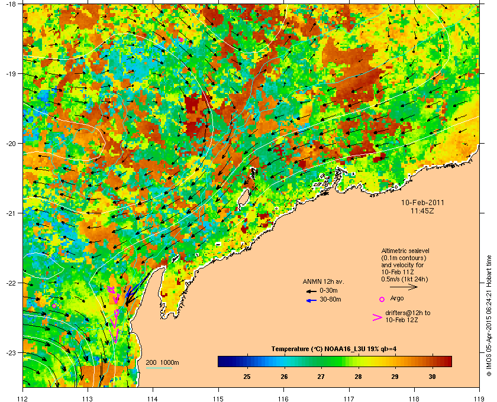The image size is (497, 402).
Task: Click the '0.5m/s (1kt 24h)' label
Action: click(405, 280)
